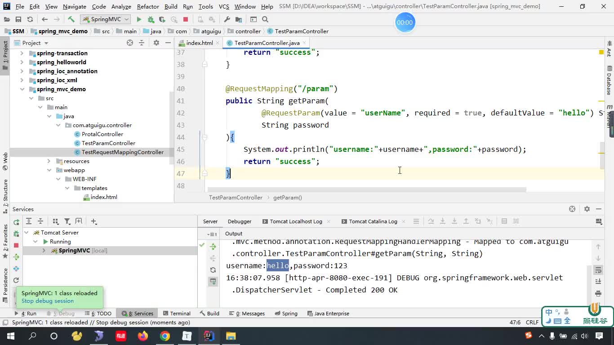Open Sogou input method tray icon
The width and height of the screenshot is (614, 345).
point(529,336)
